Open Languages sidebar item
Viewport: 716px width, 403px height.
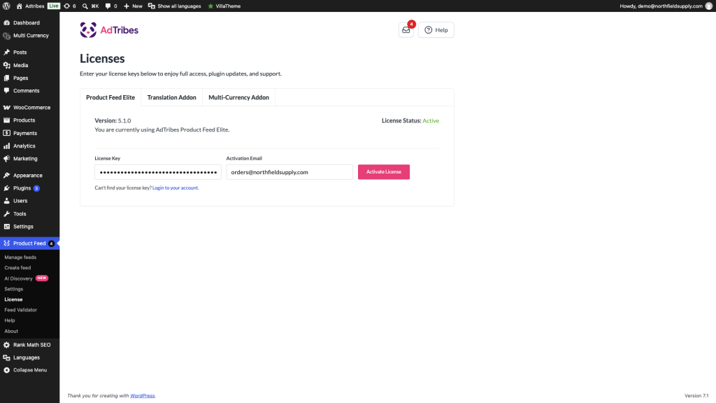pos(29,358)
